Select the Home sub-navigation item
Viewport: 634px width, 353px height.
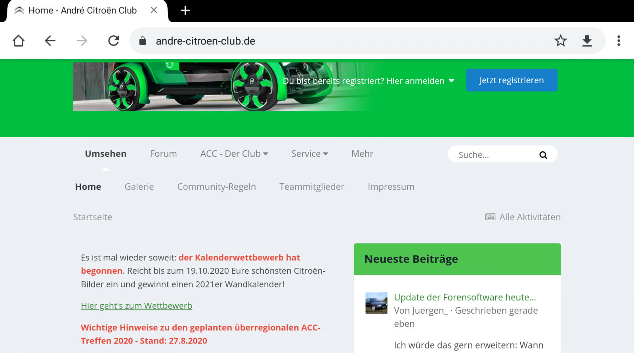(88, 187)
